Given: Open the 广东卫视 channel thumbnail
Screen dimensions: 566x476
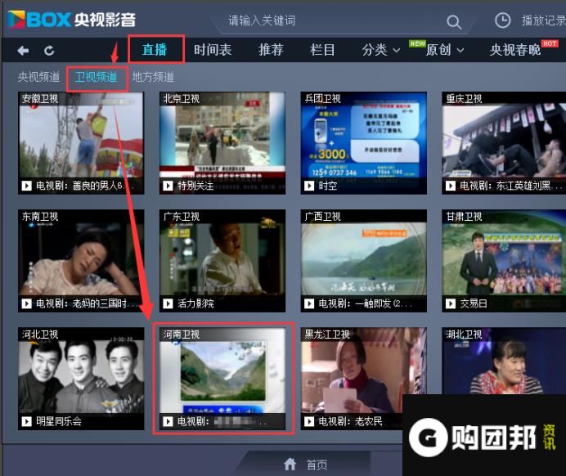Looking at the screenshot, I should tap(222, 261).
